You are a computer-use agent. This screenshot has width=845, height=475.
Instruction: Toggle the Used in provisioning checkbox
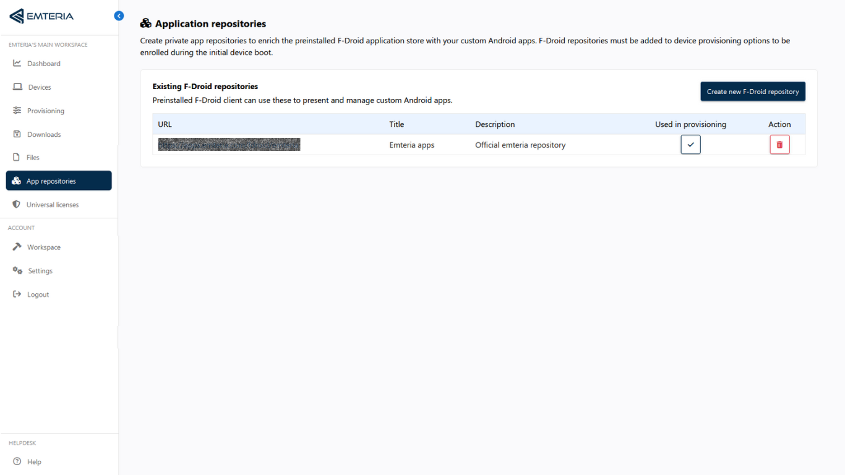[x=690, y=144]
